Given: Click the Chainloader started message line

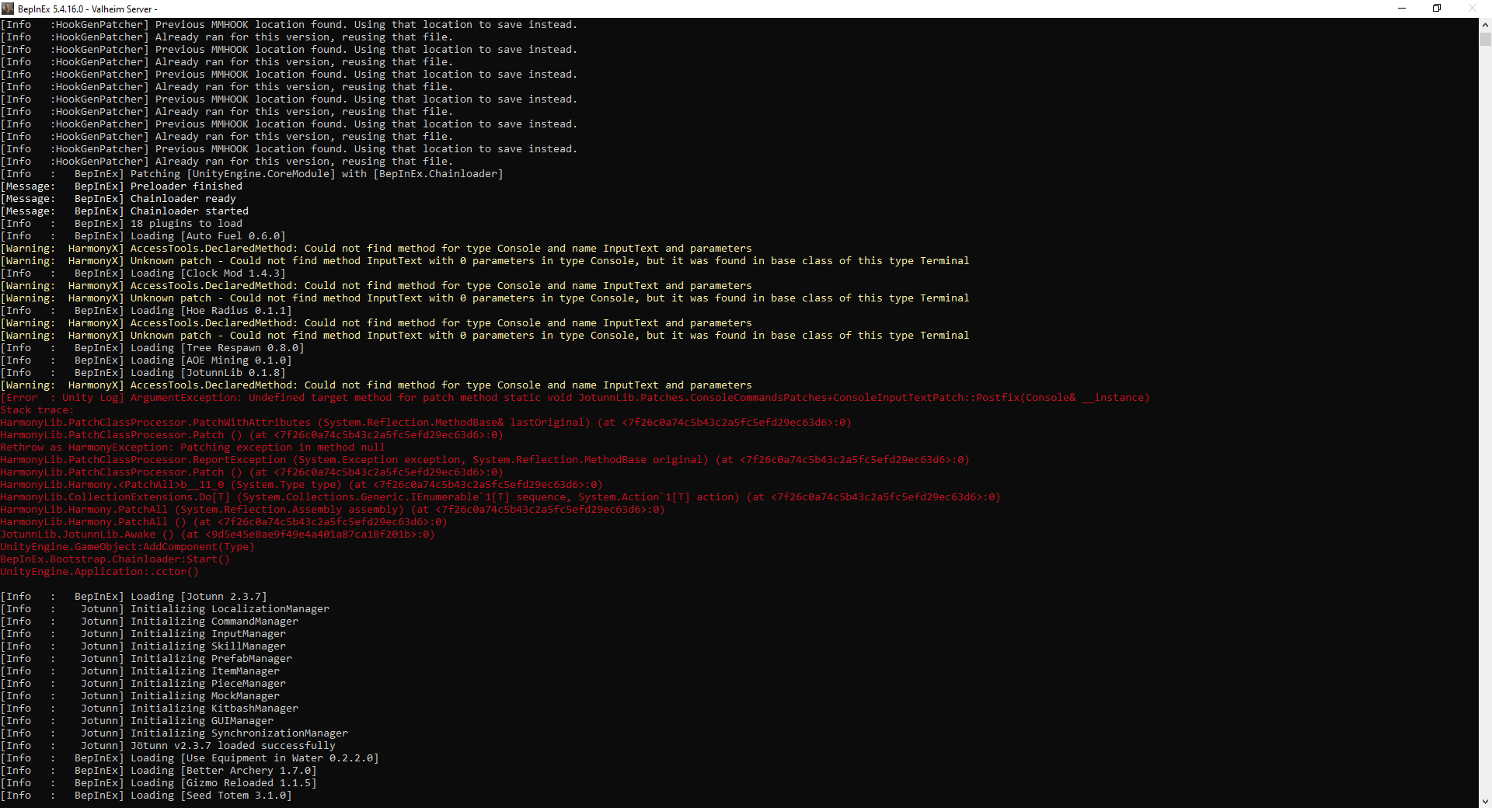Looking at the screenshot, I should (124, 211).
